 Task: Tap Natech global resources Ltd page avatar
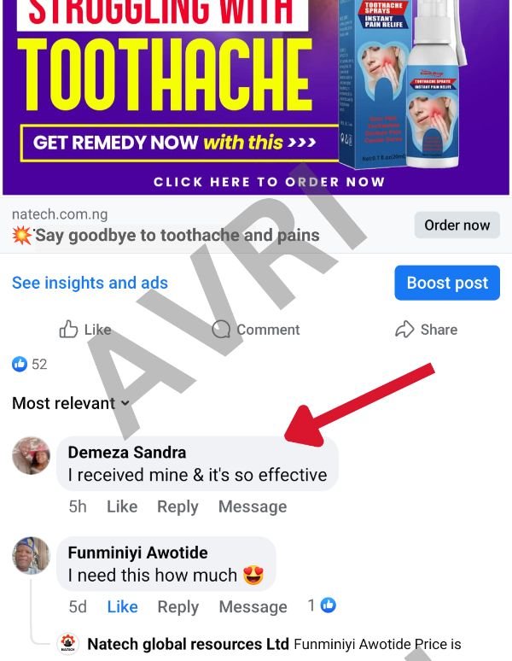pyautogui.click(x=67, y=644)
